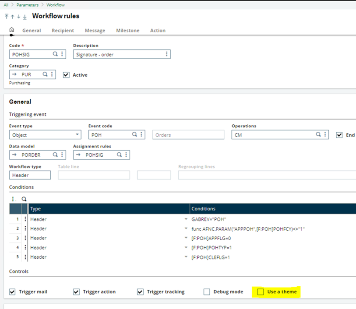The image size is (356, 309).
Task: Jump to first record arrow icon
Action: (x=7, y=17)
